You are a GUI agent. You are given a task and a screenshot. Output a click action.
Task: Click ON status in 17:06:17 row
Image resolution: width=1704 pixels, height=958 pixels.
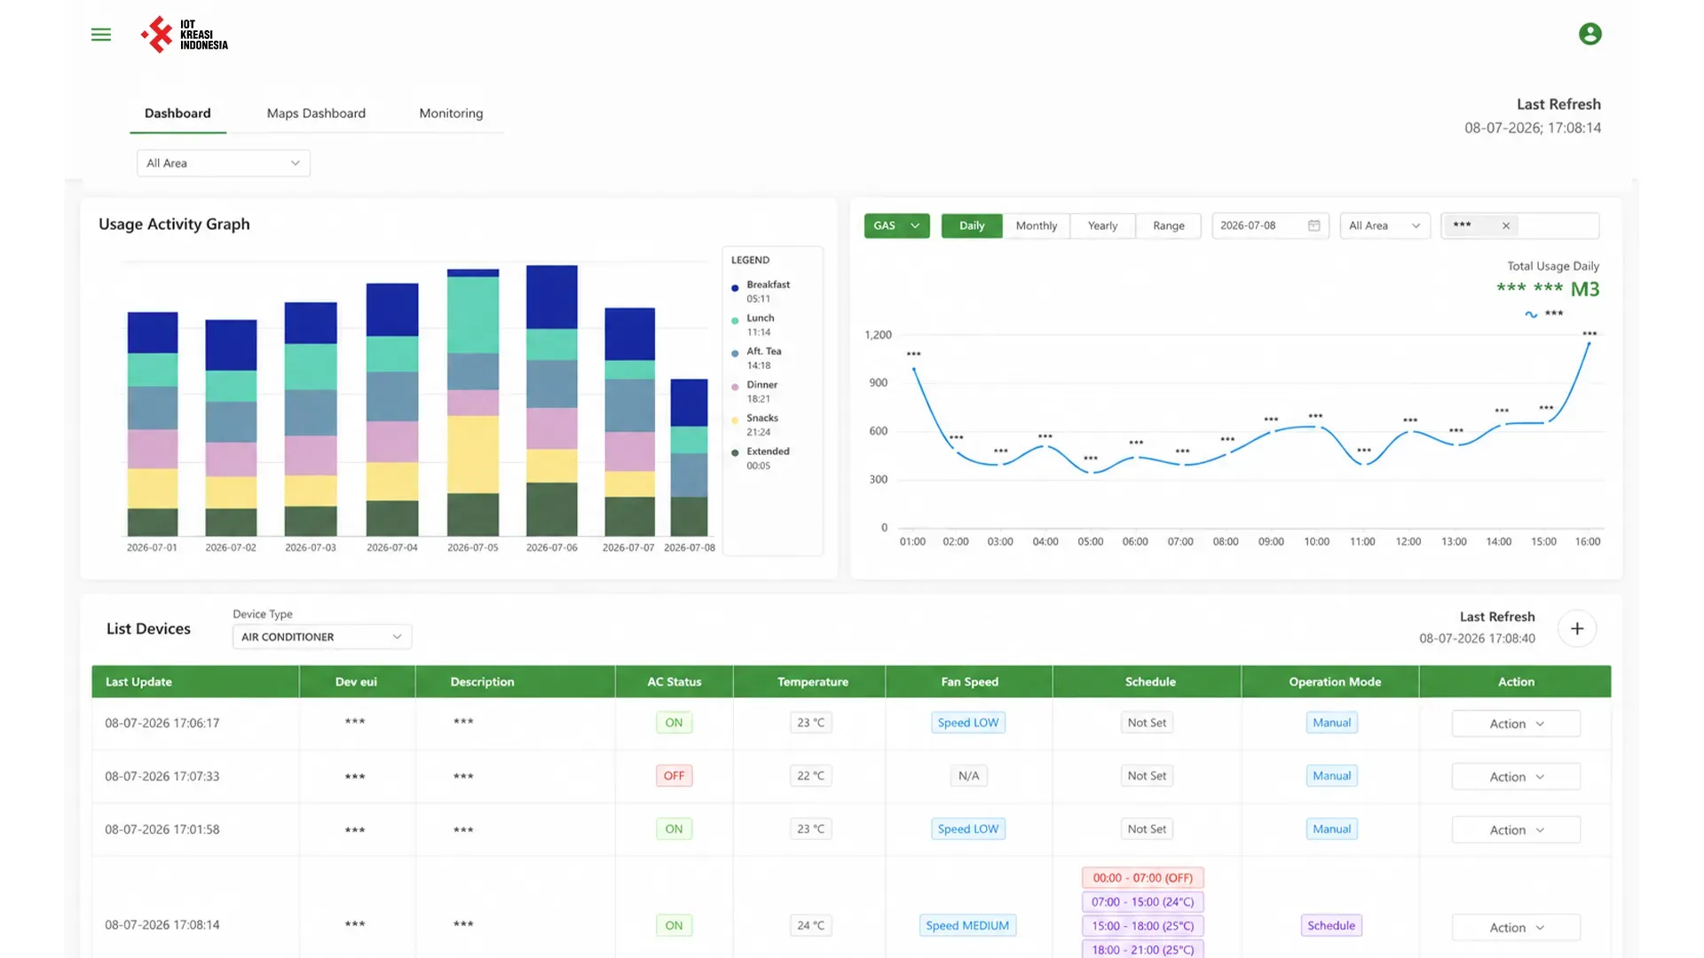click(674, 723)
